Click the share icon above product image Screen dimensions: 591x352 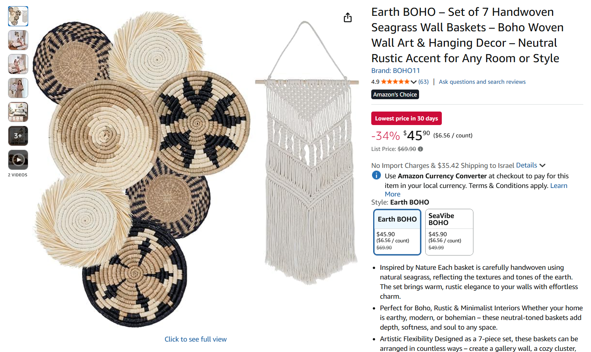(348, 18)
